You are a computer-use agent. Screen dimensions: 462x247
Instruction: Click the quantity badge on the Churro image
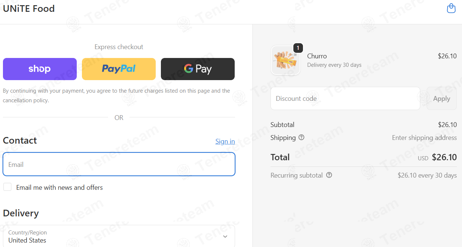point(298,48)
